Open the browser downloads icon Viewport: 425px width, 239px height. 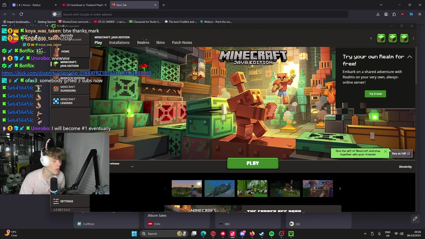(x=378, y=14)
